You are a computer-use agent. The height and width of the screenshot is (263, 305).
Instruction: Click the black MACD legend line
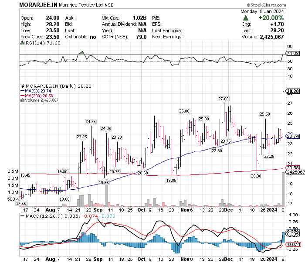coord(22,216)
